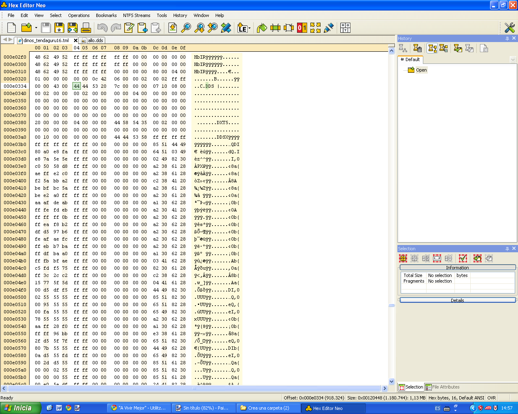Click the Print icon in toolbar

tap(86, 28)
